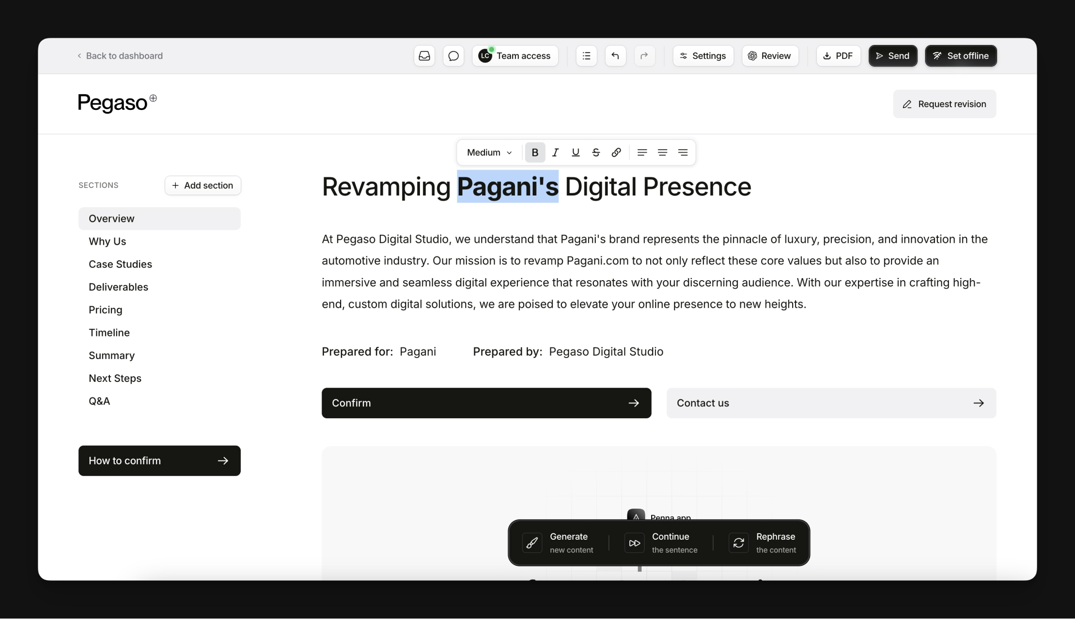Click the overview body paragraph
Viewport: 1075px width, 619px height.
click(x=655, y=271)
